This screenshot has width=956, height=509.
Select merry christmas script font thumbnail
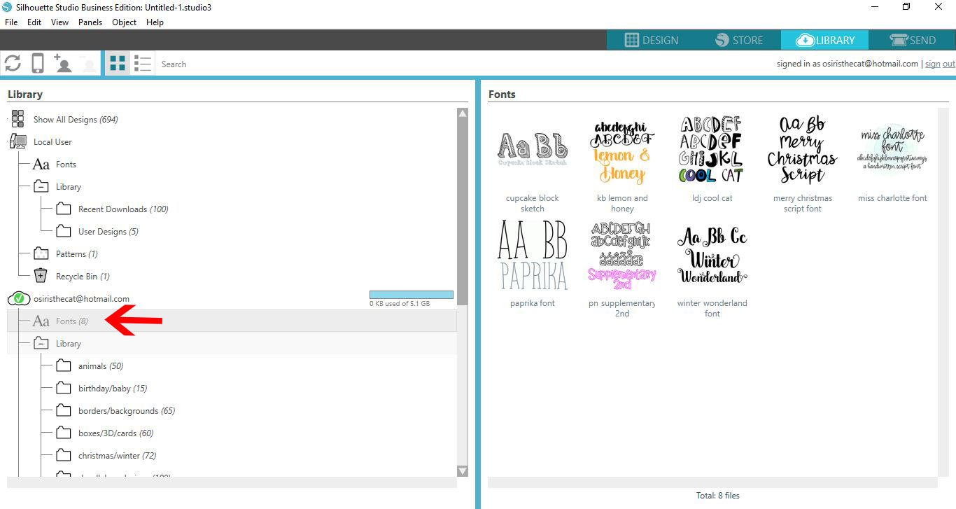[x=802, y=150]
